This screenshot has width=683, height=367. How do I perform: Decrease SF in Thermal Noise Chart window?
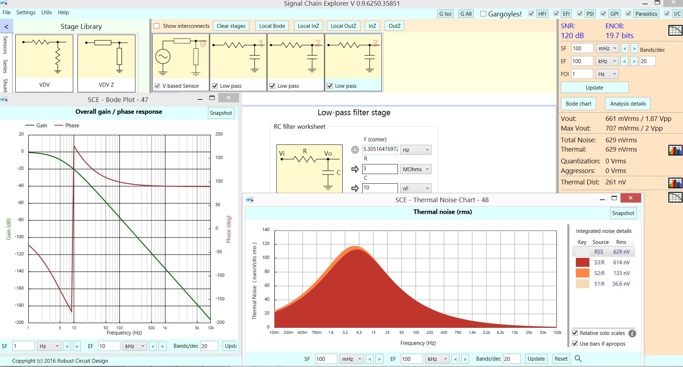[x=370, y=359]
